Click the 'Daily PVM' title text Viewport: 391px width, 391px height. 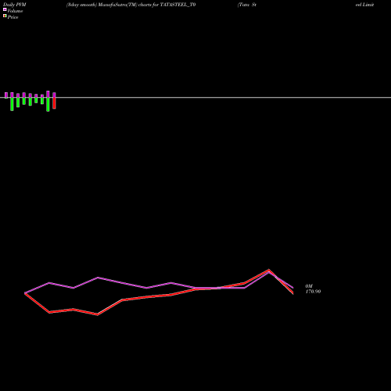coord(15,5)
